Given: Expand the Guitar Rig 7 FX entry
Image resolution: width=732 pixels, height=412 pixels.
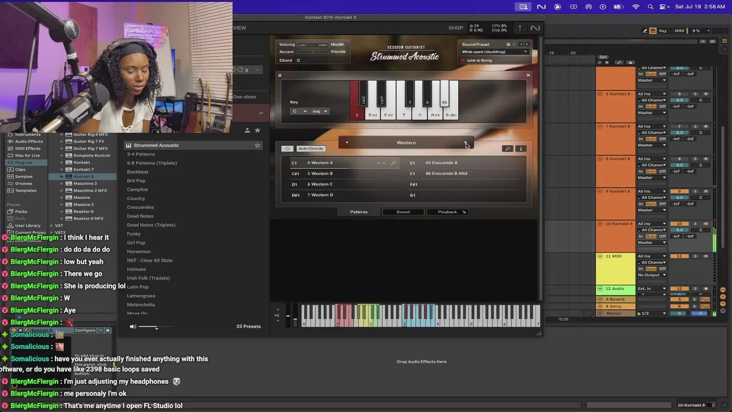Looking at the screenshot, I should click(62, 141).
